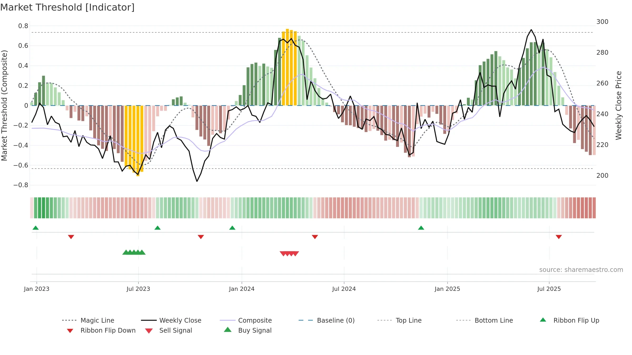Click the Weekly Close Price axis title
Screen dimensions: 632x355
619,105
